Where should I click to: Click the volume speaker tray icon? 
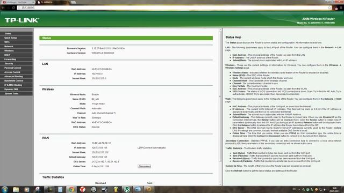325,190
